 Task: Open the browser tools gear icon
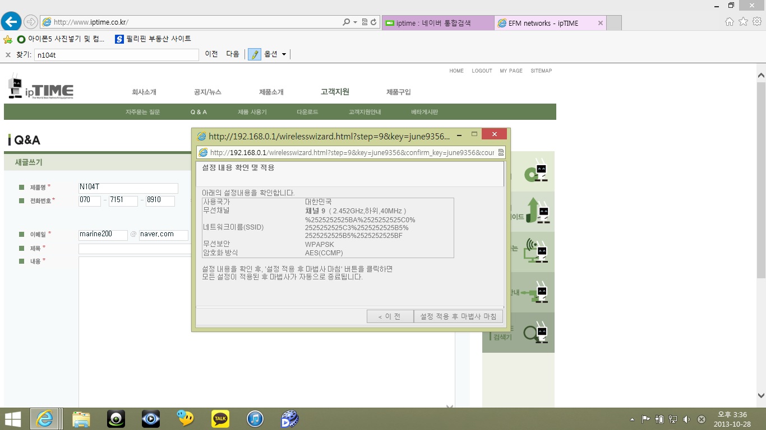[x=757, y=22]
